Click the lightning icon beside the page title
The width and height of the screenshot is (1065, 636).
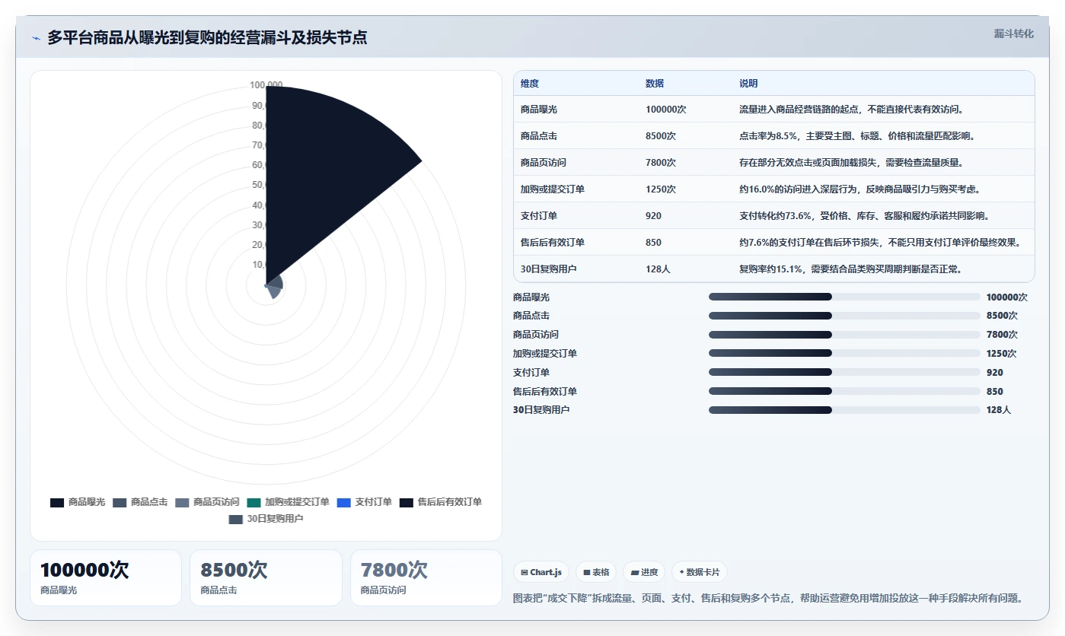click(x=36, y=38)
